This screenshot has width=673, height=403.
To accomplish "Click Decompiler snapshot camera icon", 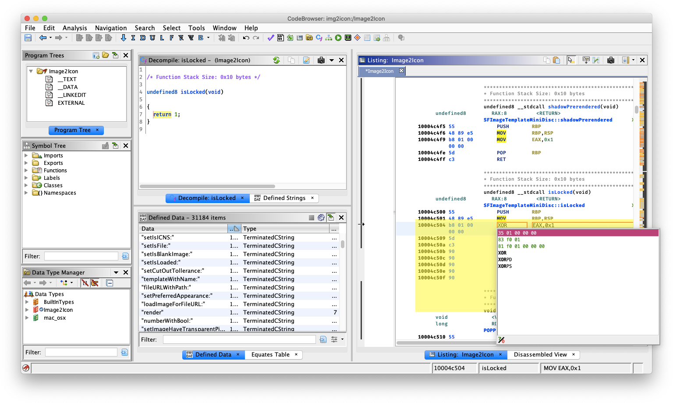I will point(321,60).
